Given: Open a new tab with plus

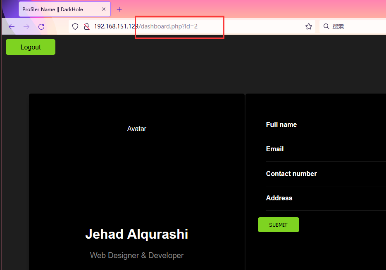Looking at the screenshot, I should [119, 9].
